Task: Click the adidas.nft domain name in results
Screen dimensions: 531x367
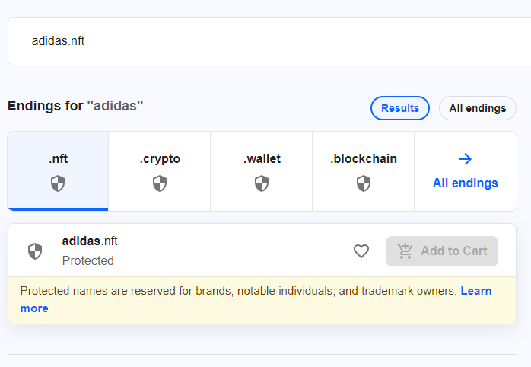Action: [90, 241]
